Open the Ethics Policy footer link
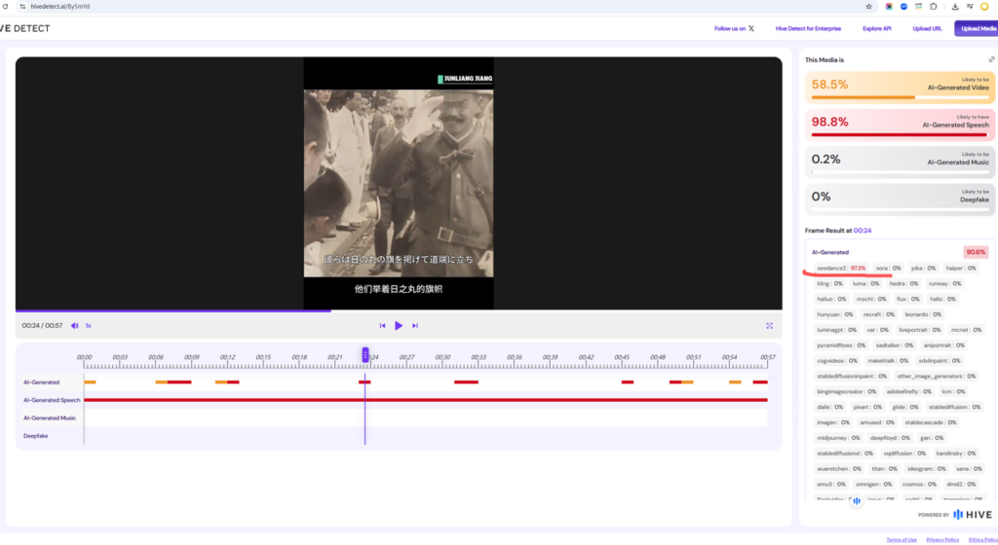The width and height of the screenshot is (998, 545). 982,540
